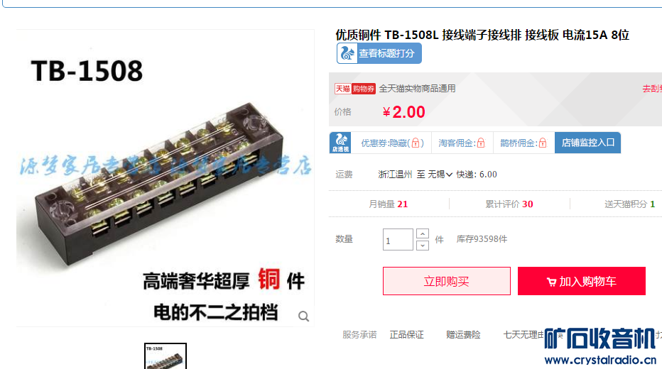Image resolution: width=662 pixels, height=369 pixels.
Task: Click the 店透视 logo icon
Action: pos(340,143)
